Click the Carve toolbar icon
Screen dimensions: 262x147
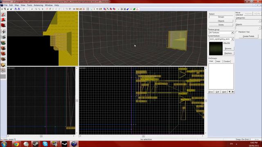[32, 9]
